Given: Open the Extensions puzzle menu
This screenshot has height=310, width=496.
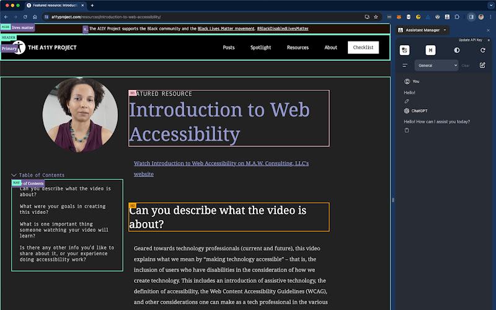Looking at the screenshot, I should pyautogui.click(x=457, y=17).
